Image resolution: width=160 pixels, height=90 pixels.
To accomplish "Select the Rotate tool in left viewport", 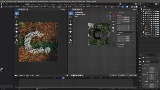I will point(17,24).
